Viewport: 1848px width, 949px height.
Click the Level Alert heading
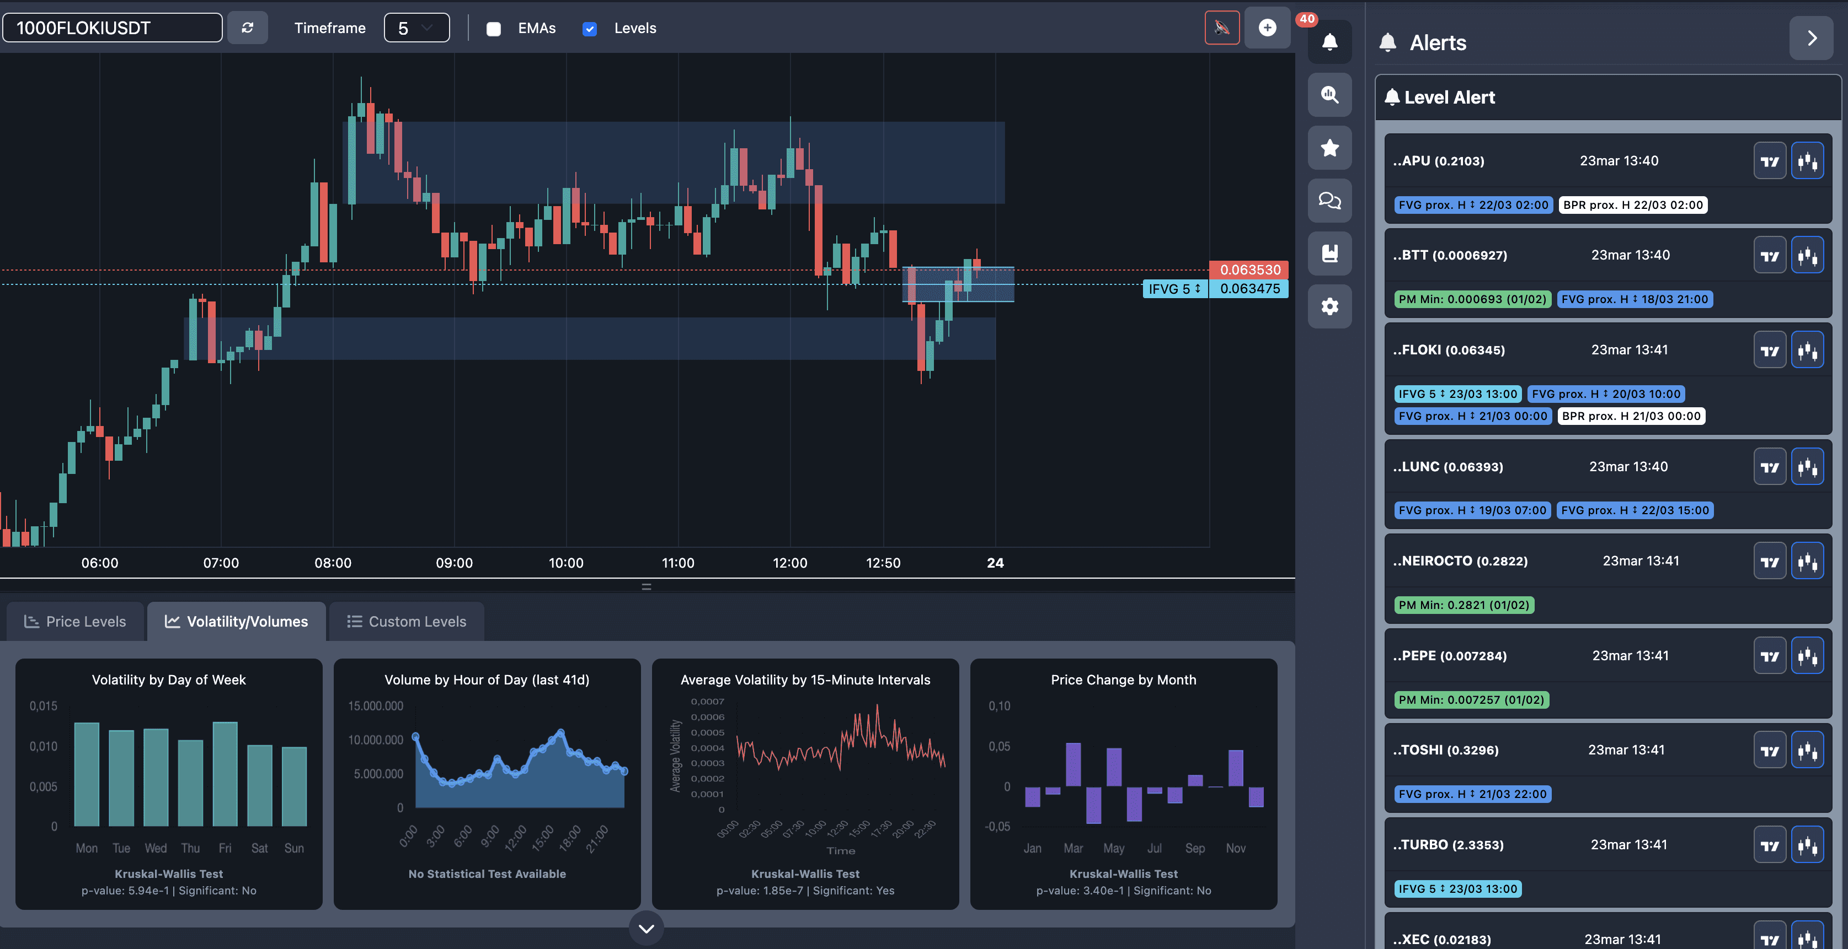(x=1449, y=98)
